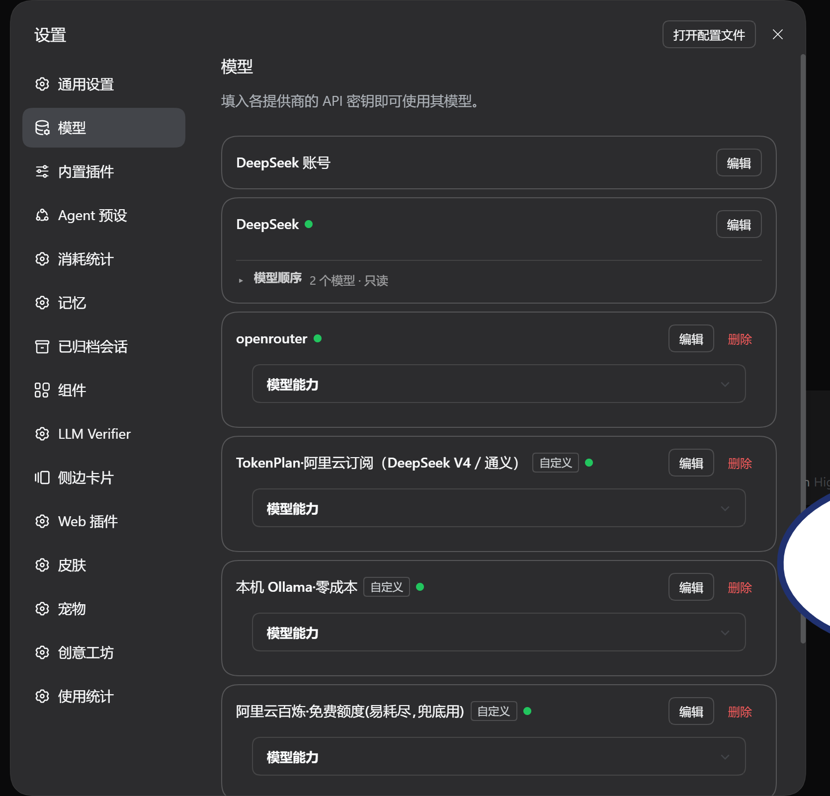
Task: Go to the 消耗统计 section
Action: click(x=104, y=259)
